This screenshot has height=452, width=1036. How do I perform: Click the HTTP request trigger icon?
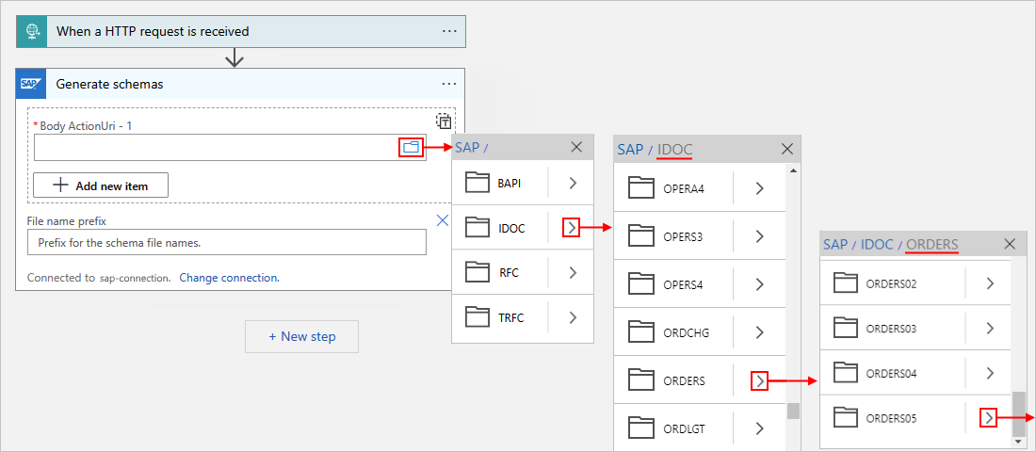click(30, 31)
